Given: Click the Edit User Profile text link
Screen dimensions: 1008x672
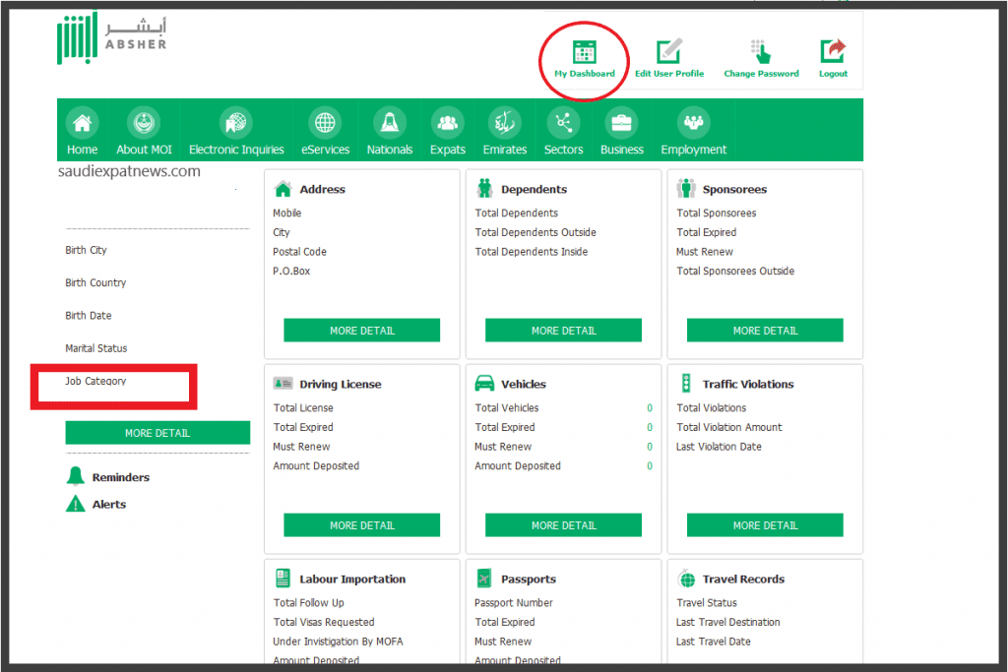Looking at the screenshot, I should (x=669, y=74).
